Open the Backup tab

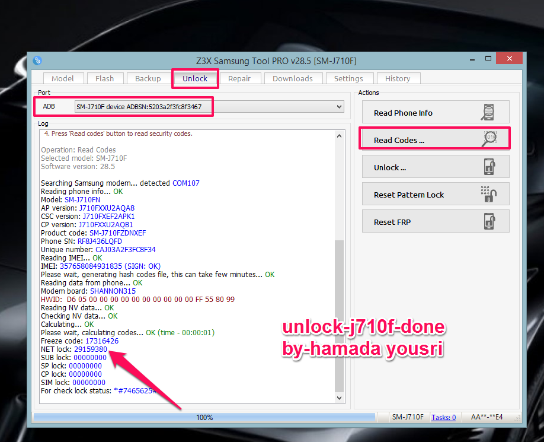pyautogui.click(x=148, y=78)
